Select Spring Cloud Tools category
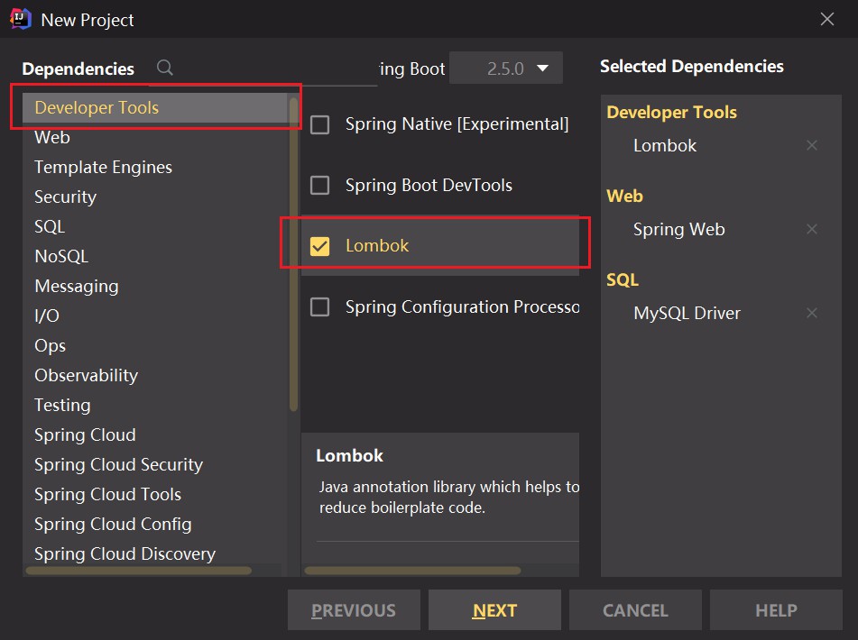 pyautogui.click(x=155, y=495)
